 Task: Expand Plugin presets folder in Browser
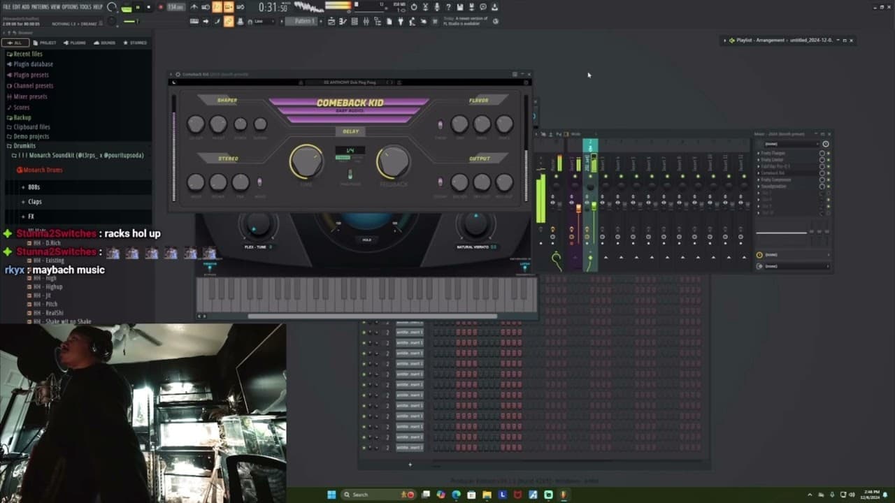(x=31, y=75)
